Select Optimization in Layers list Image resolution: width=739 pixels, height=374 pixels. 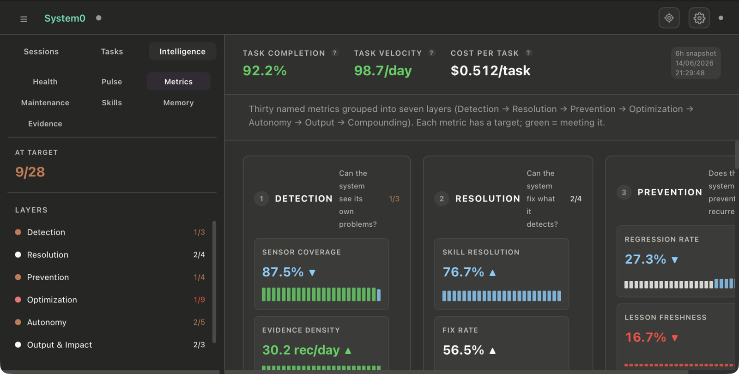click(x=110, y=300)
